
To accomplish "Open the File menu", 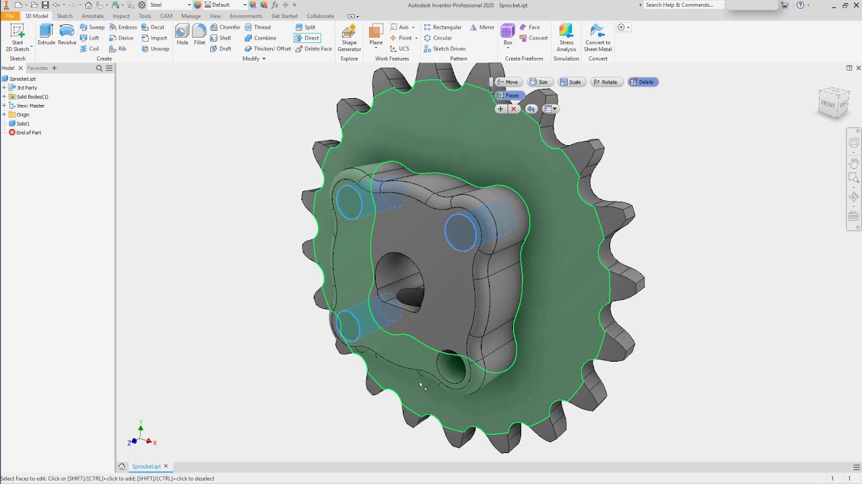I will [x=9, y=16].
